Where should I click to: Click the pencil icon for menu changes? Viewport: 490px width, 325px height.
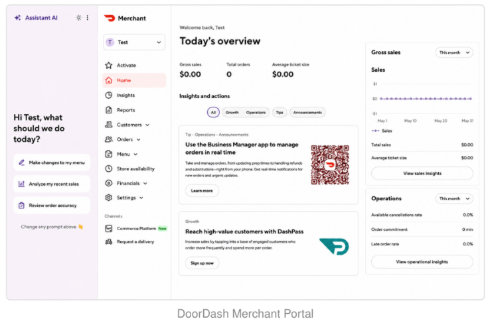pyautogui.click(x=21, y=162)
